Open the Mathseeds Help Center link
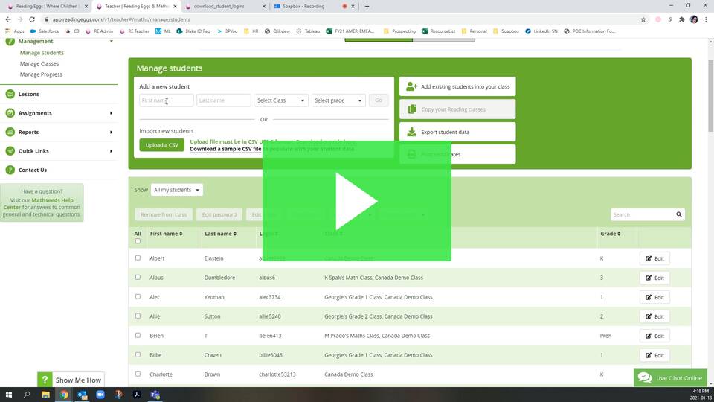 39,204
